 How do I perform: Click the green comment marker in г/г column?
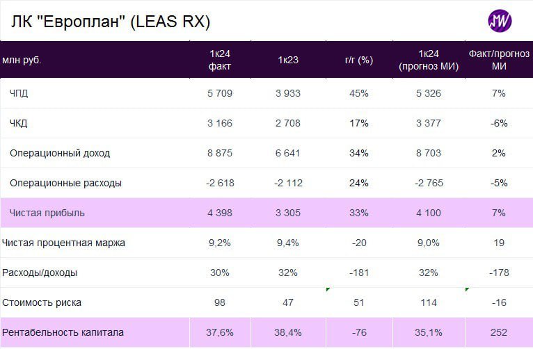pyautogui.click(x=328, y=289)
